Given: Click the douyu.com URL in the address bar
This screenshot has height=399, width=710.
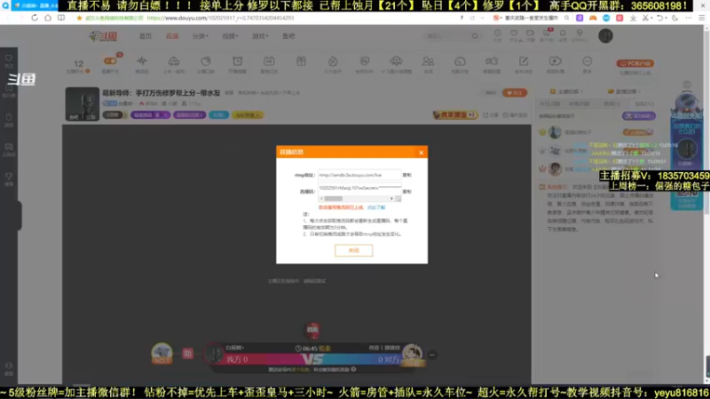Looking at the screenshot, I should (220, 18).
